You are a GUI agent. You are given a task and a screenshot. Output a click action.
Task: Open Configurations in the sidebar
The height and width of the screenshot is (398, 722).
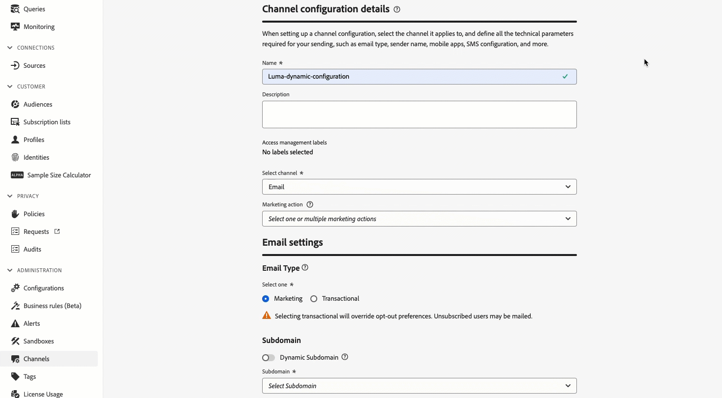(43, 288)
